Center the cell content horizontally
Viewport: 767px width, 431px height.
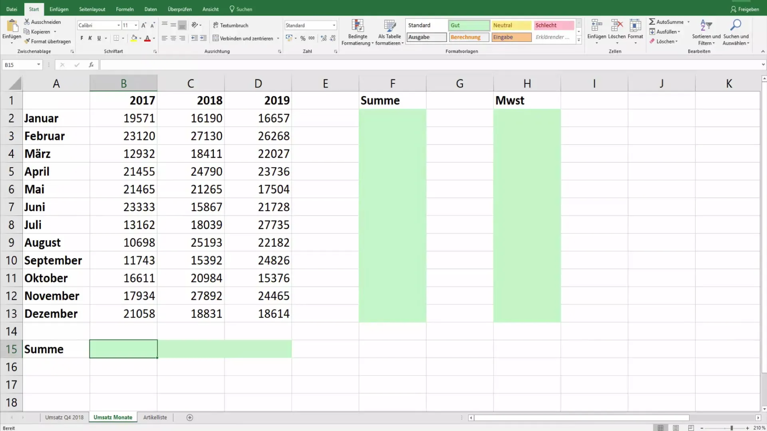(x=173, y=38)
